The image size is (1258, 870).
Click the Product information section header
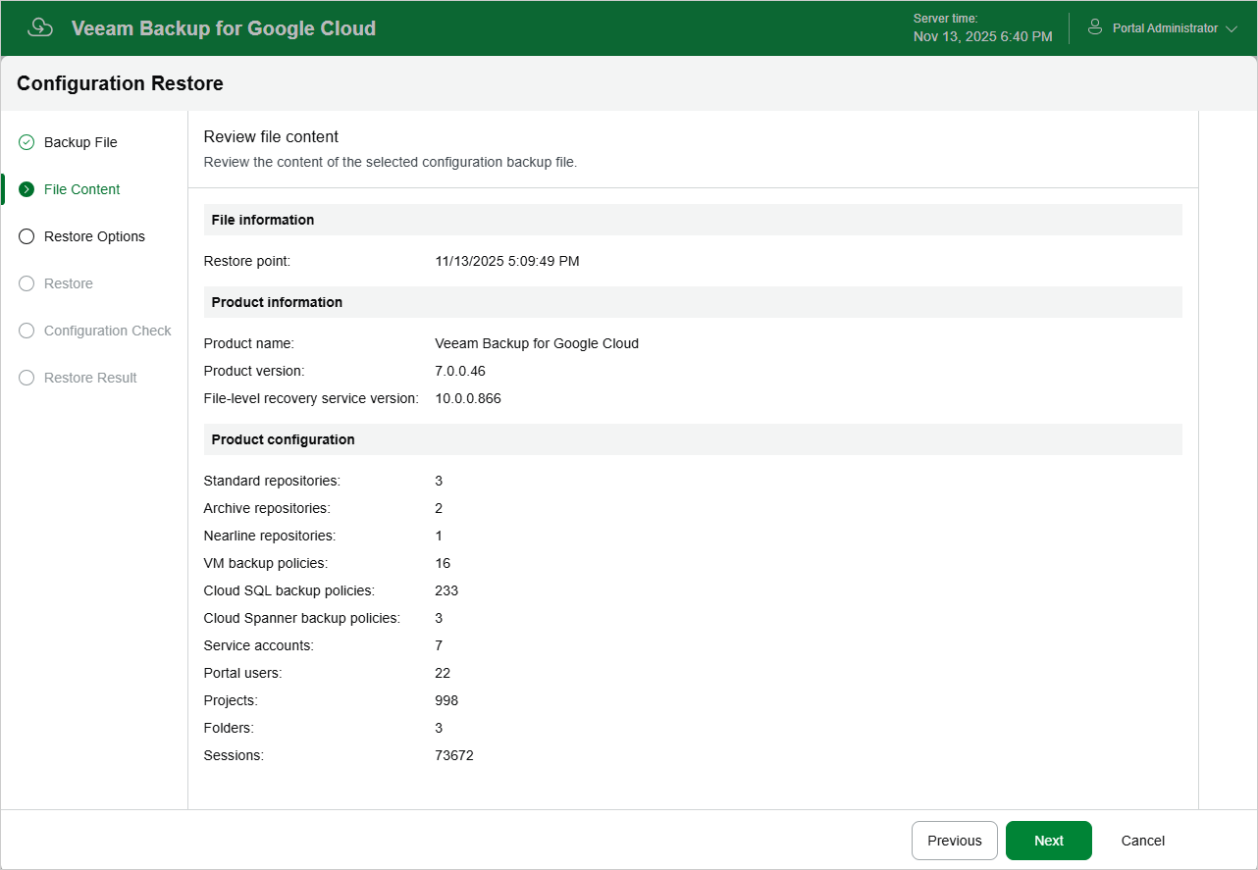(277, 302)
